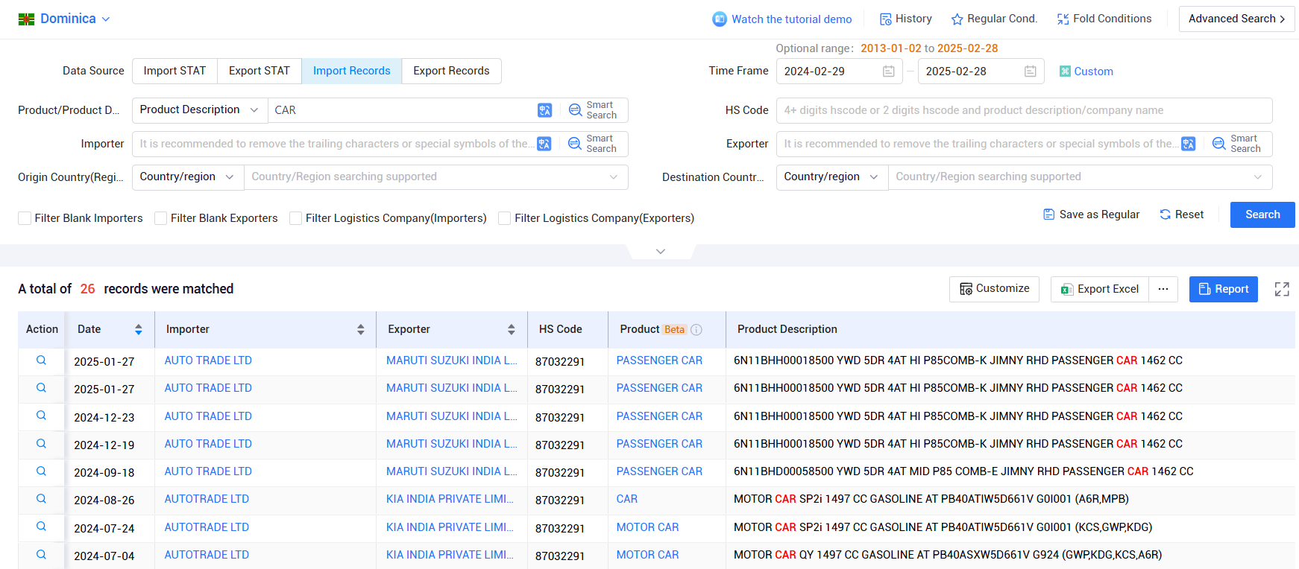This screenshot has height=569, width=1299.
Task: View details of first 2025-01-27 record
Action: [41, 360]
